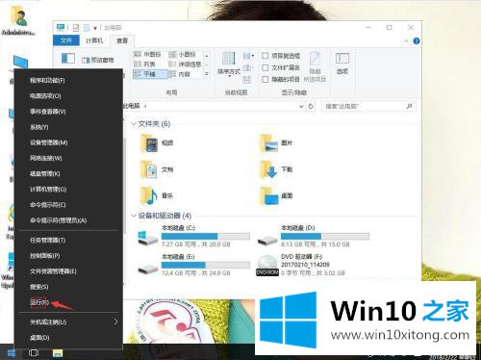Viewport: 481px width, 360px height.
Task: Toggle the 预览窗格 preview pane button
Action: coord(98,60)
